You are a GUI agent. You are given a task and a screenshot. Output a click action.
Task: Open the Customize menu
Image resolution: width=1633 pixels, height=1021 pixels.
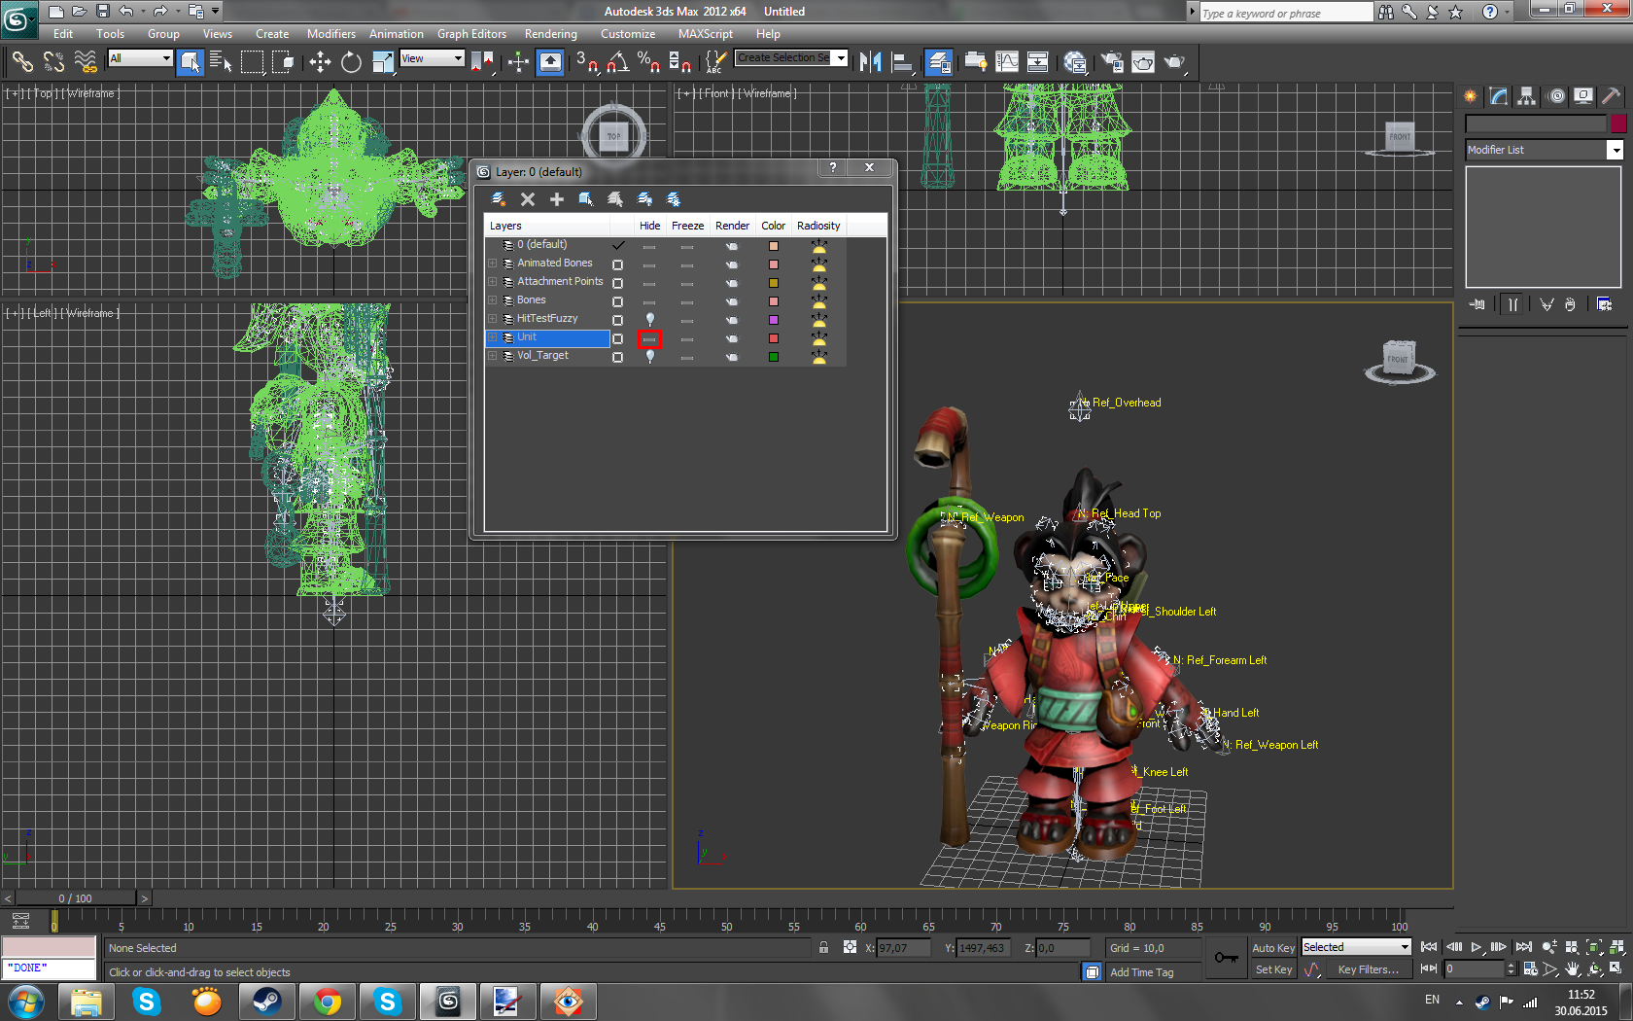(628, 34)
